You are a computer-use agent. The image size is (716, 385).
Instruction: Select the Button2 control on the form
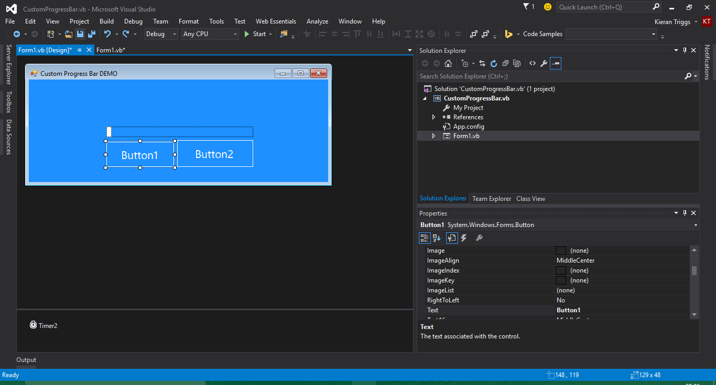tap(215, 154)
